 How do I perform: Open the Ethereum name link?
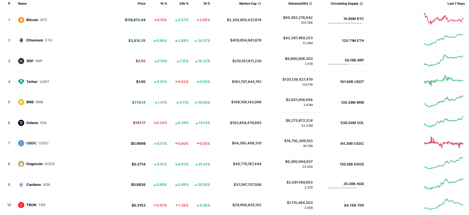pos(35,40)
